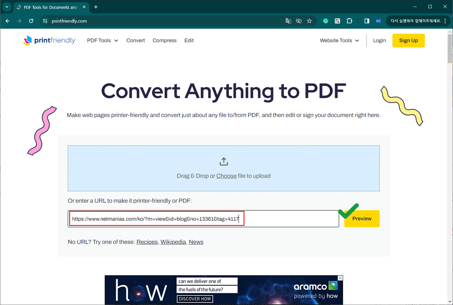Image resolution: width=453 pixels, height=305 pixels.
Task: Try the News example link
Action: click(196, 242)
